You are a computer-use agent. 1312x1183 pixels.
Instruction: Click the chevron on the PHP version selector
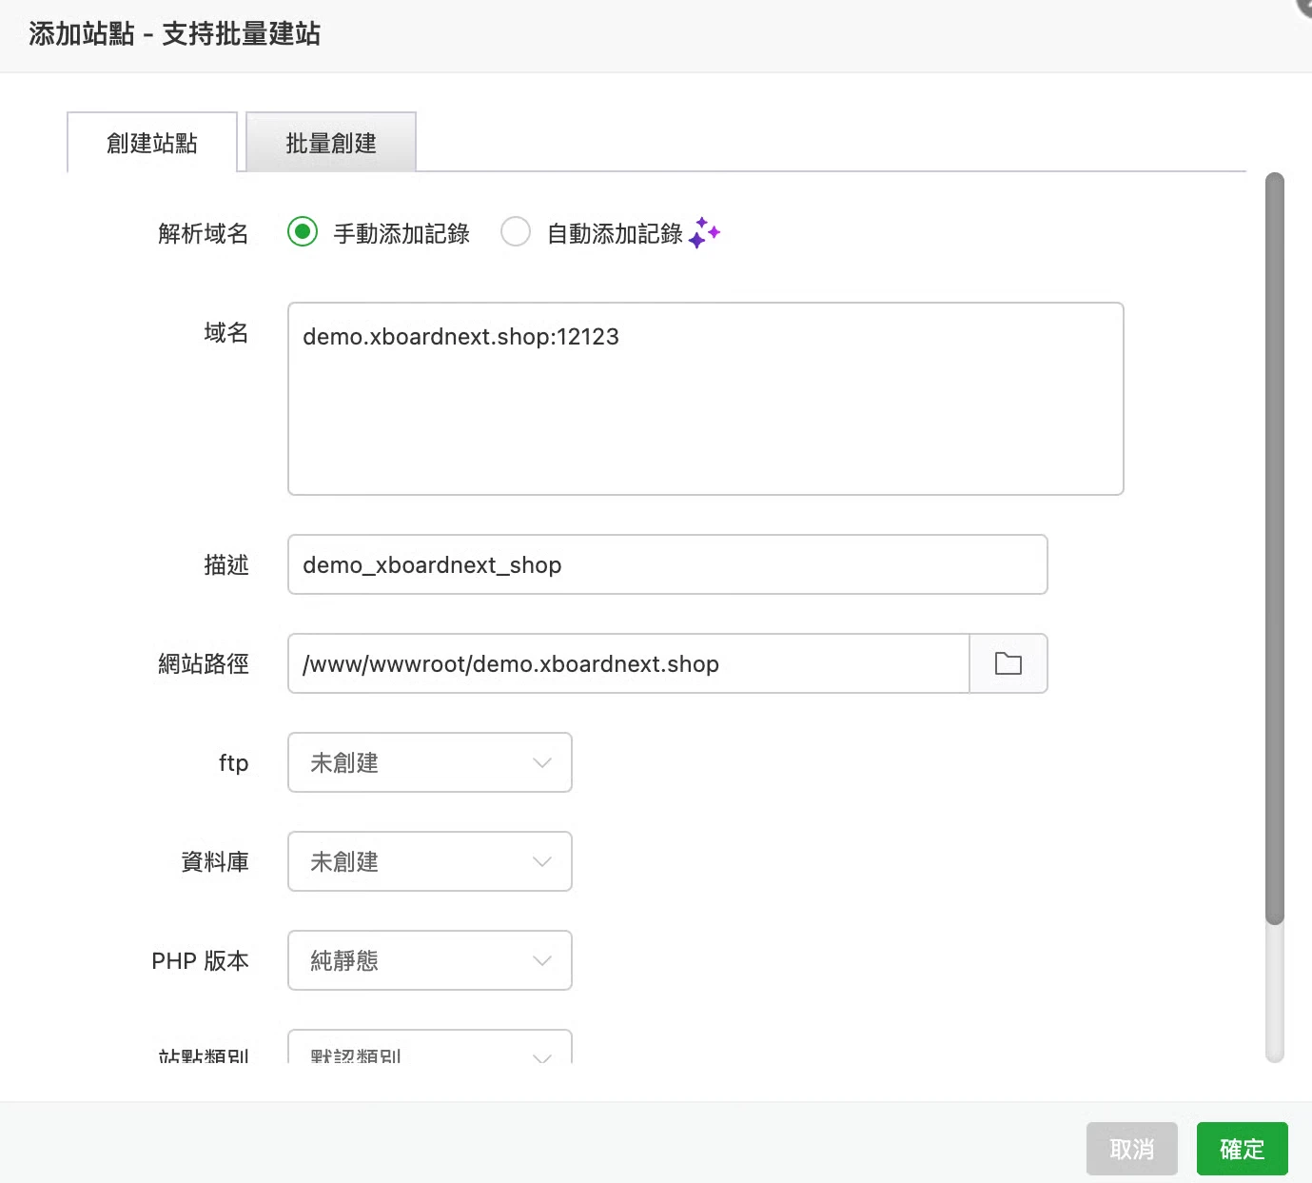[541, 960]
